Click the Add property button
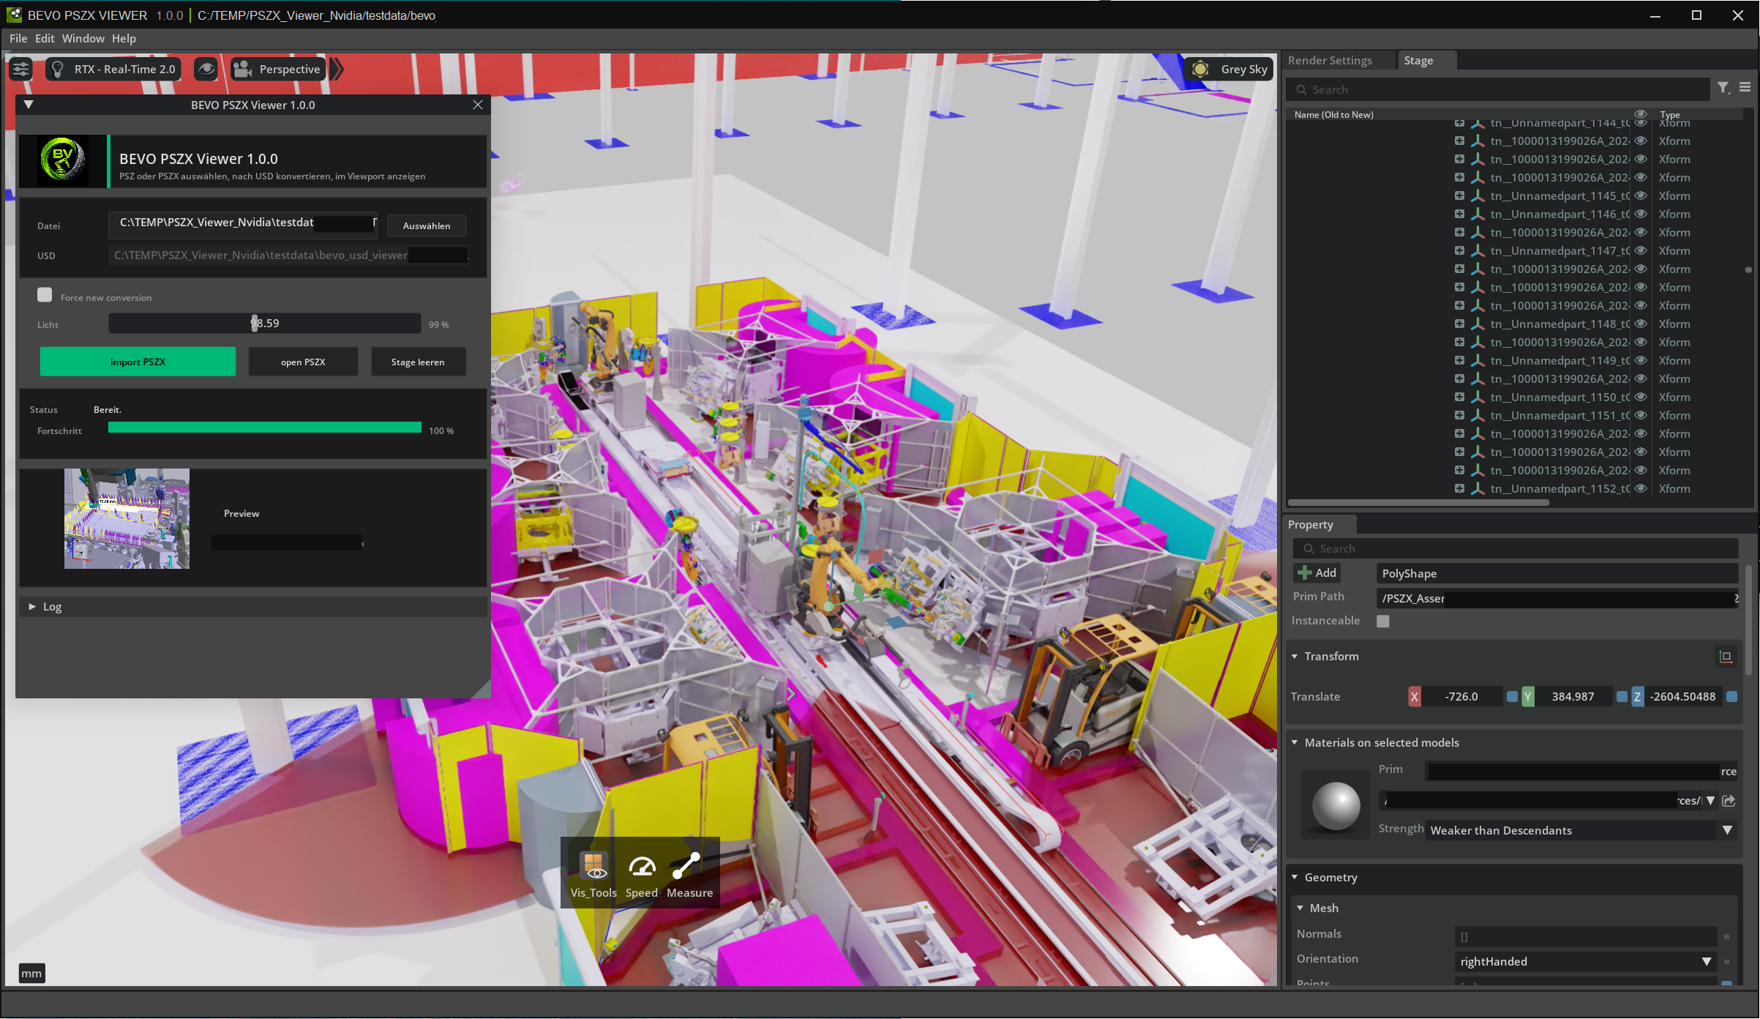1760x1019 pixels. [x=1317, y=573]
